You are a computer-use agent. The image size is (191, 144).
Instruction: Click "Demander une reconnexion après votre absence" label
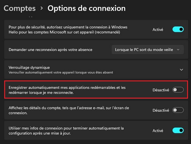coord(50,50)
